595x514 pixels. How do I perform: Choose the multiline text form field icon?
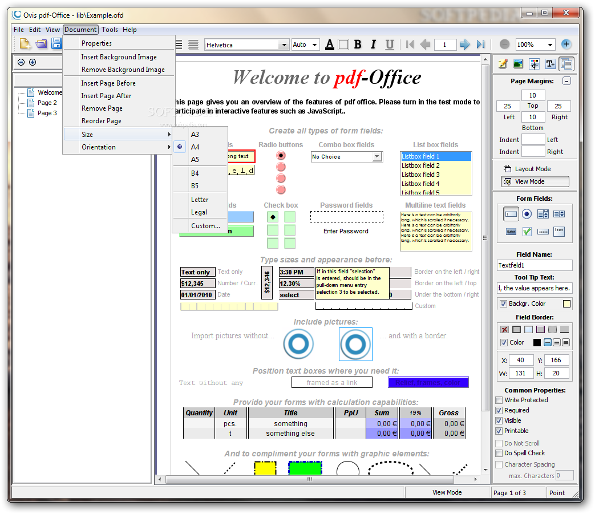(559, 231)
